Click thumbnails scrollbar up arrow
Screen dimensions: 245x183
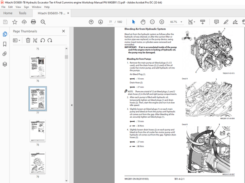66,49
